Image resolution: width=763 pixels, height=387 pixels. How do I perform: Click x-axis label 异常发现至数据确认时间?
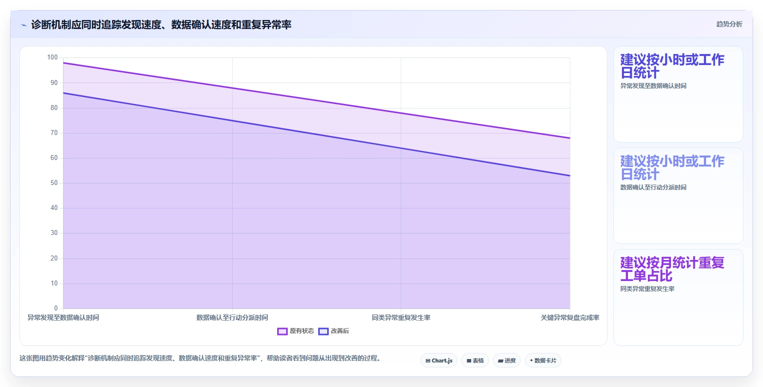(63, 317)
